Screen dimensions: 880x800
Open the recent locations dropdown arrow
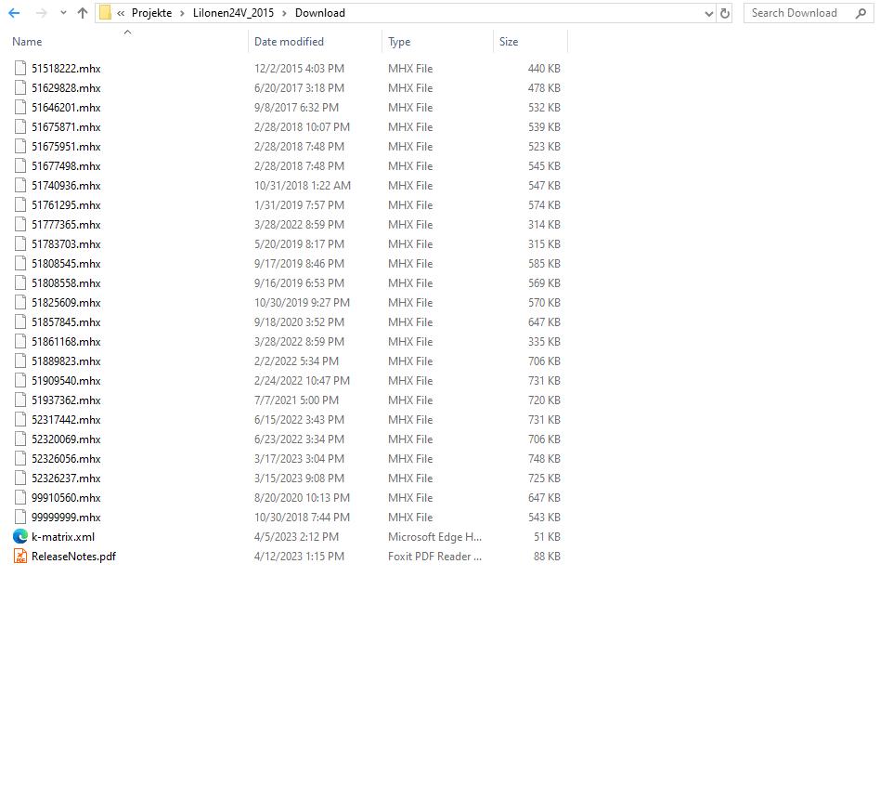pyautogui.click(x=63, y=13)
